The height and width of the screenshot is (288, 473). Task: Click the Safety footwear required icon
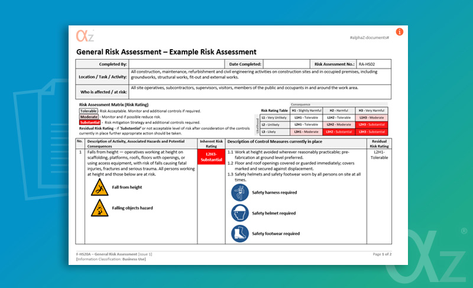tap(239, 234)
